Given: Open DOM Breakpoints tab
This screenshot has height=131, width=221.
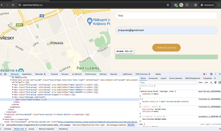Looking at the screenshot, I should pos(192,78).
